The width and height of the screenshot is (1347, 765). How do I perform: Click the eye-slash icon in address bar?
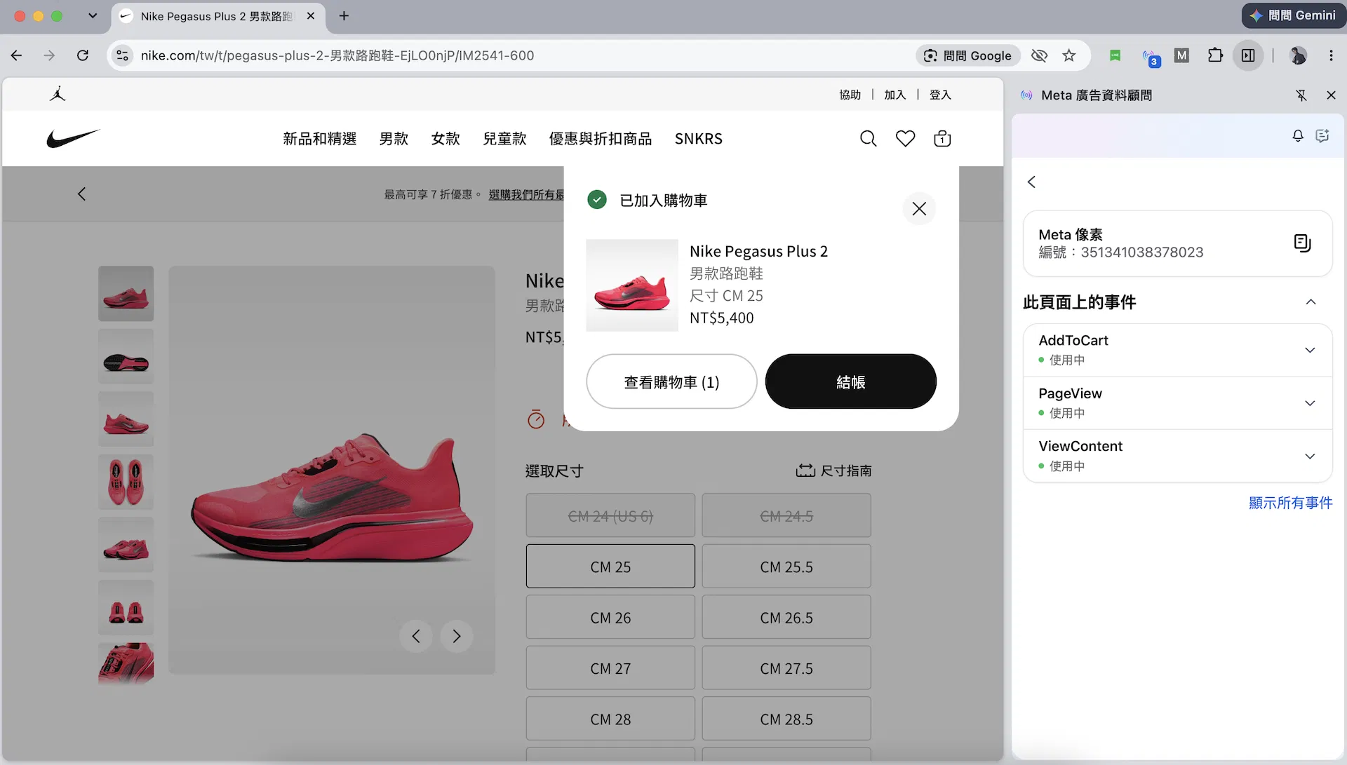1039,55
